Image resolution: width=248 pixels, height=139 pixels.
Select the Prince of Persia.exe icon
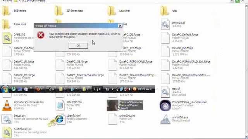(x=113, y=105)
